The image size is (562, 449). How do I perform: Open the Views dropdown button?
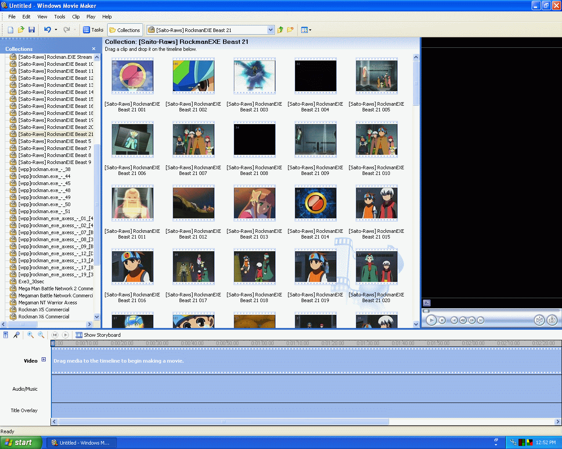306,30
